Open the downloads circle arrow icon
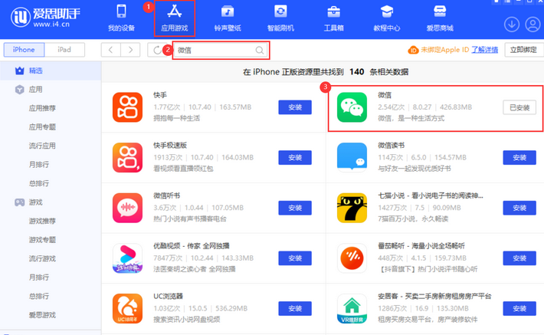Image resolution: width=544 pixels, height=335 pixels. pos(511,25)
